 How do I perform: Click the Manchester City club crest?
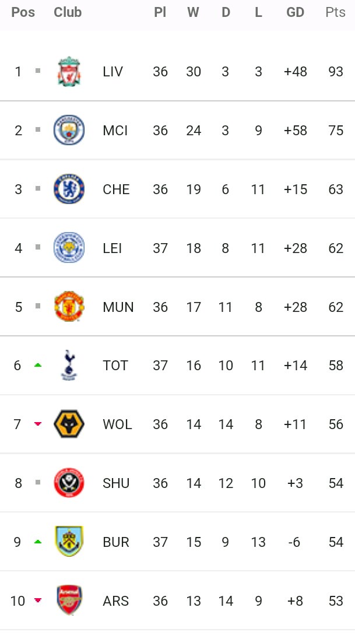tap(69, 131)
